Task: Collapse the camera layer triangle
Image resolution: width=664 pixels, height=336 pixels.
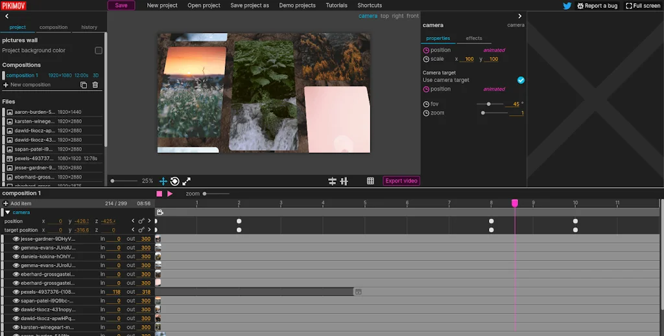Action: pyautogui.click(x=8, y=212)
